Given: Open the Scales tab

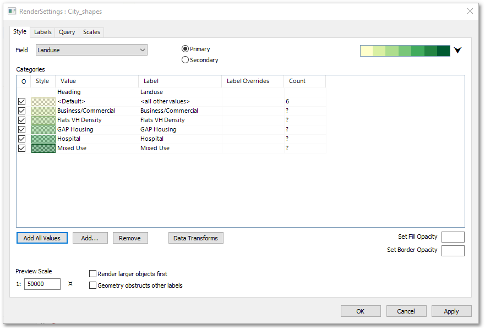Looking at the screenshot, I should coord(91,32).
